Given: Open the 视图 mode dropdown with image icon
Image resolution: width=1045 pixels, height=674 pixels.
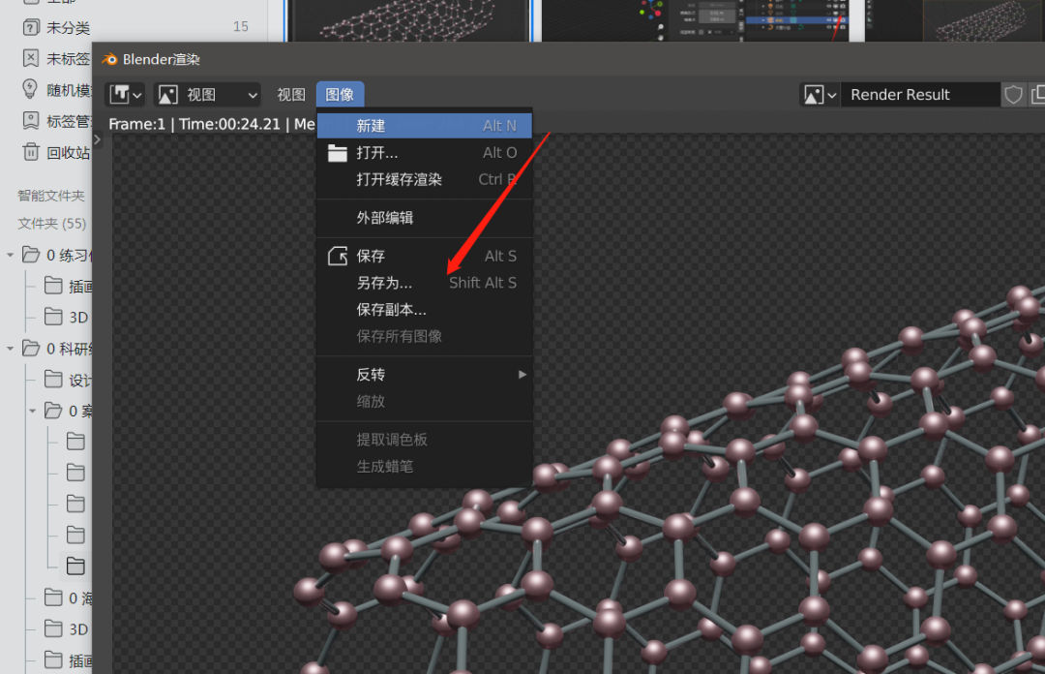Looking at the screenshot, I should 207,95.
